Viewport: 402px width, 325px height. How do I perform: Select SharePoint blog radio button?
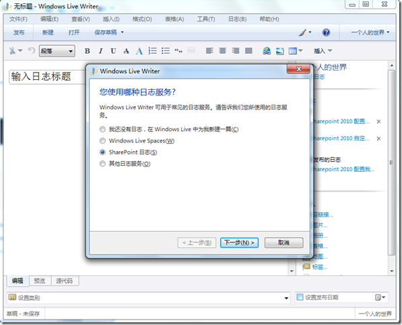click(102, 152)
